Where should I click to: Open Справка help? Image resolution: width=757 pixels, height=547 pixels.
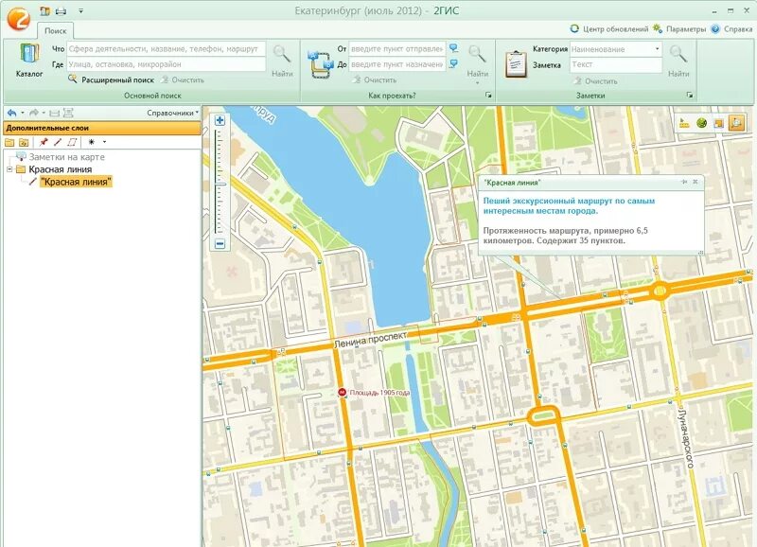(731, 29)
